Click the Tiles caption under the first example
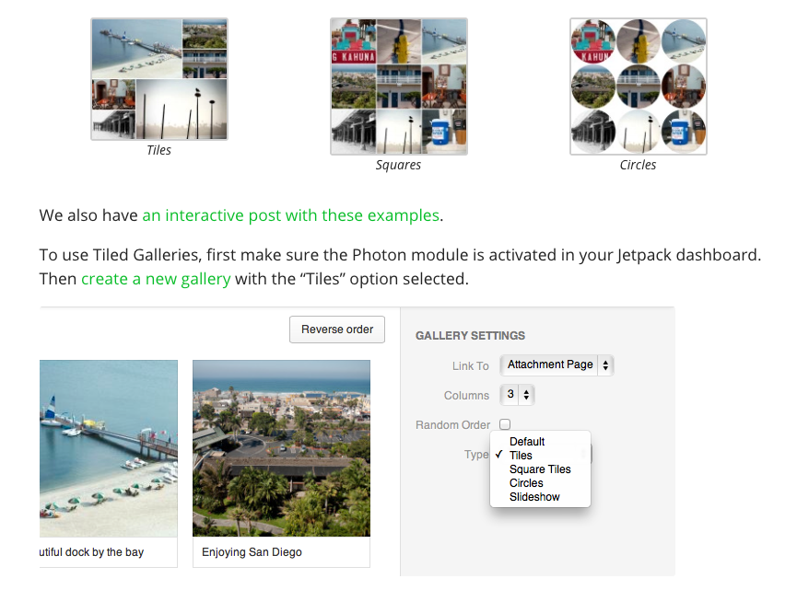Viewport: 797px width, 590px height. [x=159, y=150]
